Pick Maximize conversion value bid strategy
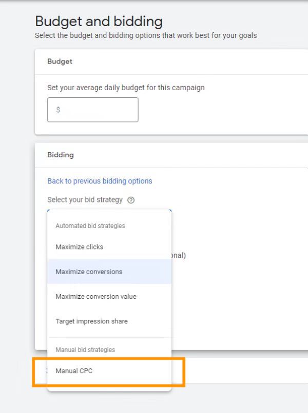Image resolution: width=308 pixels, height=413 pixels. (96, 297)
